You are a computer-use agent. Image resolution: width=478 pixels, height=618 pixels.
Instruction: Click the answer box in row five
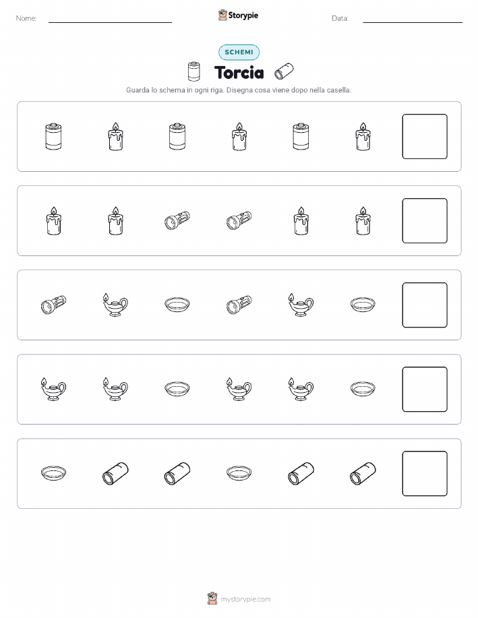pyautogui.click(x=425, y=473)
